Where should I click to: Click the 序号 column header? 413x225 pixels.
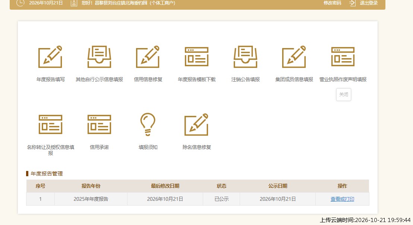click(40, 186)
